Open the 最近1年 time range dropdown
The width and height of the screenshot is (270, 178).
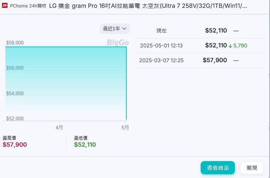pyautogui.click(x=115, y=28)
